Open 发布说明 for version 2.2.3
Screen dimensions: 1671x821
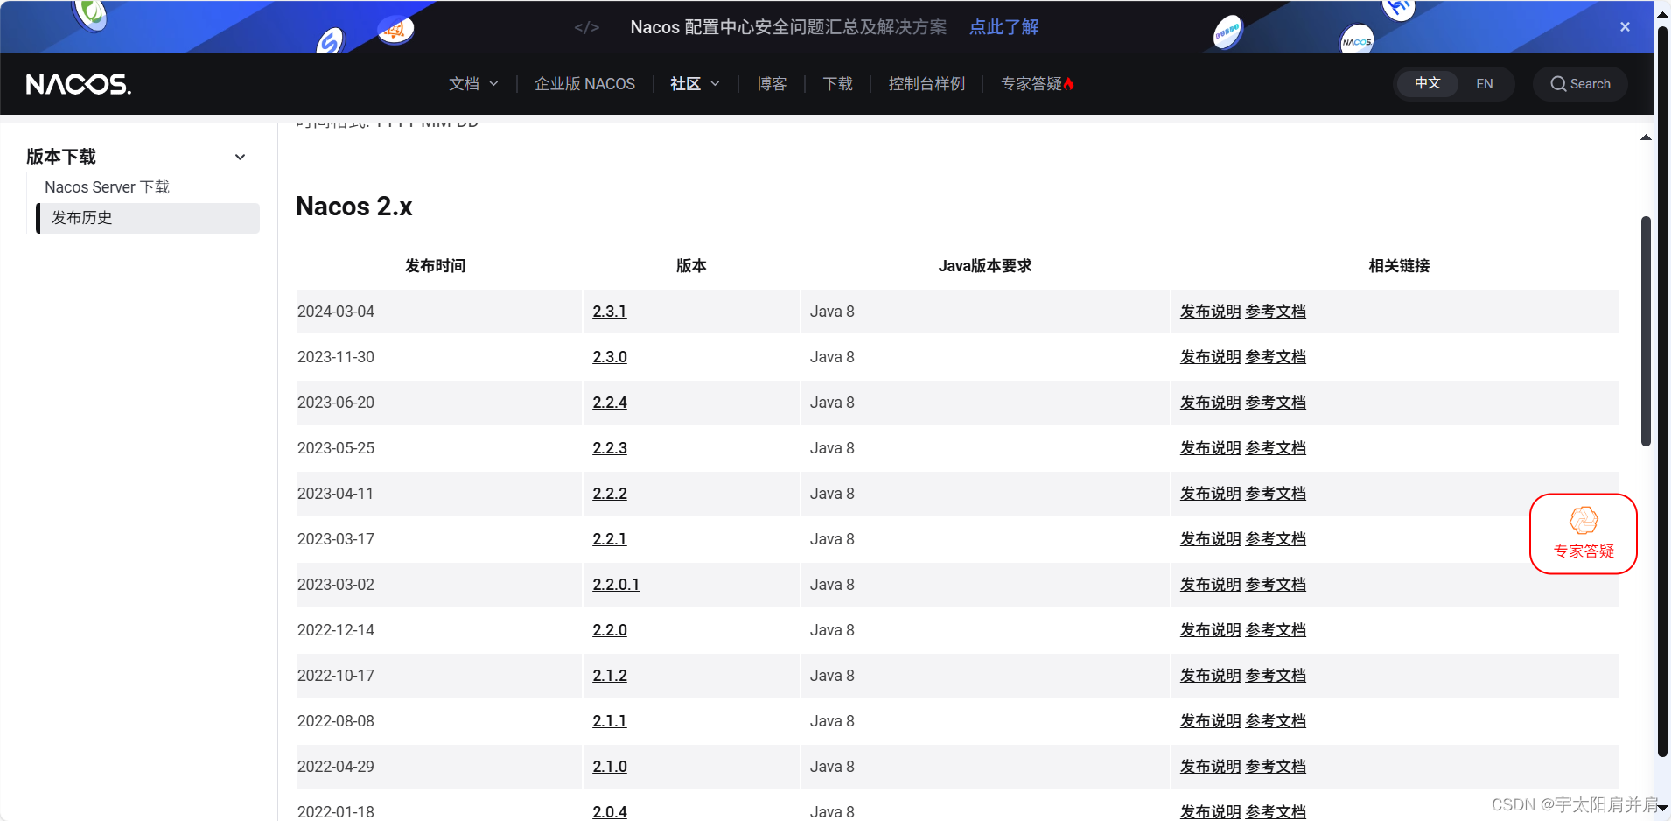[x=1210, y=448]
